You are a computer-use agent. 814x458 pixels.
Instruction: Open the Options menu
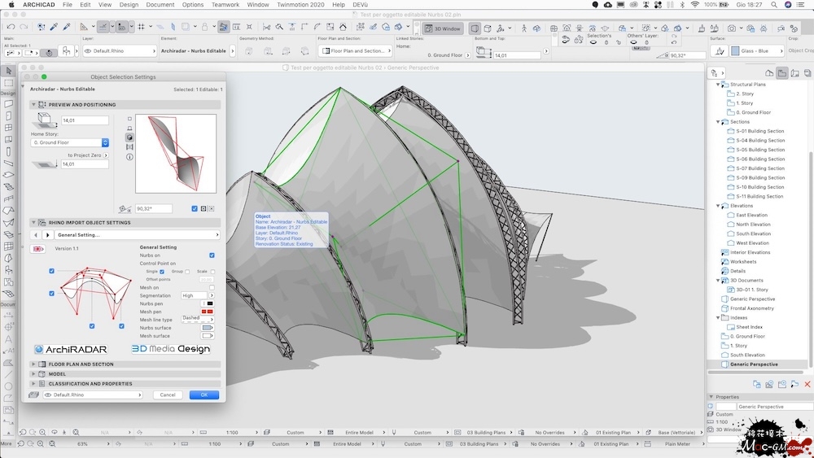click(x=193, y=5)
